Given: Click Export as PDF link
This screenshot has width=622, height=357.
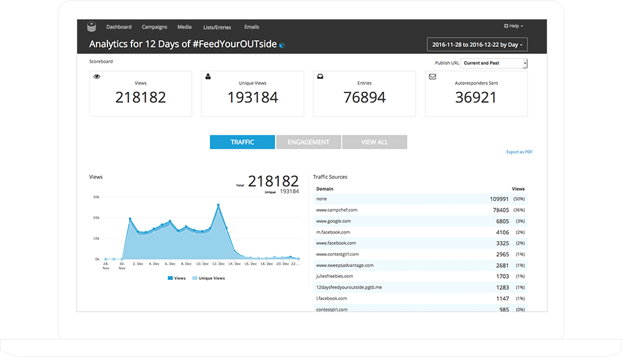Looking at the screenshot, I should 519,152.
